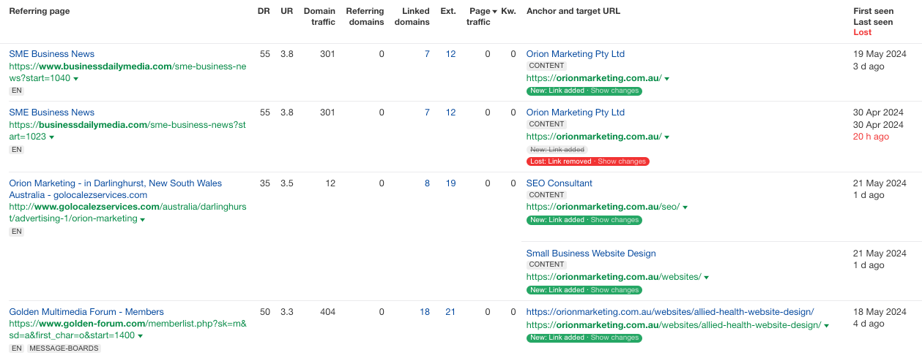Sort by Kw. column header
Viewport: 922px width, 358px height.
[508, 12]
